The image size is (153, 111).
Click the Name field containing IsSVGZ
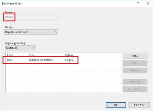point(31,17)
